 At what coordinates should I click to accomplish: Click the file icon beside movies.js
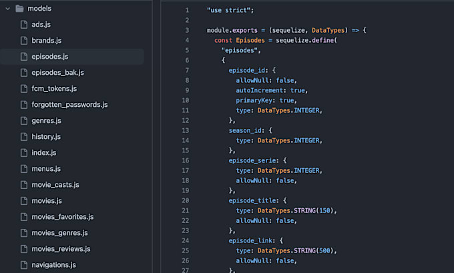(24, 201)
